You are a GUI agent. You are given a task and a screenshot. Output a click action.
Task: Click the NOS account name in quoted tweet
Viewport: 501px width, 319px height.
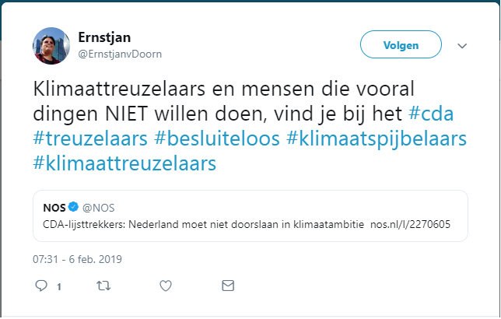tap(54, 208)
